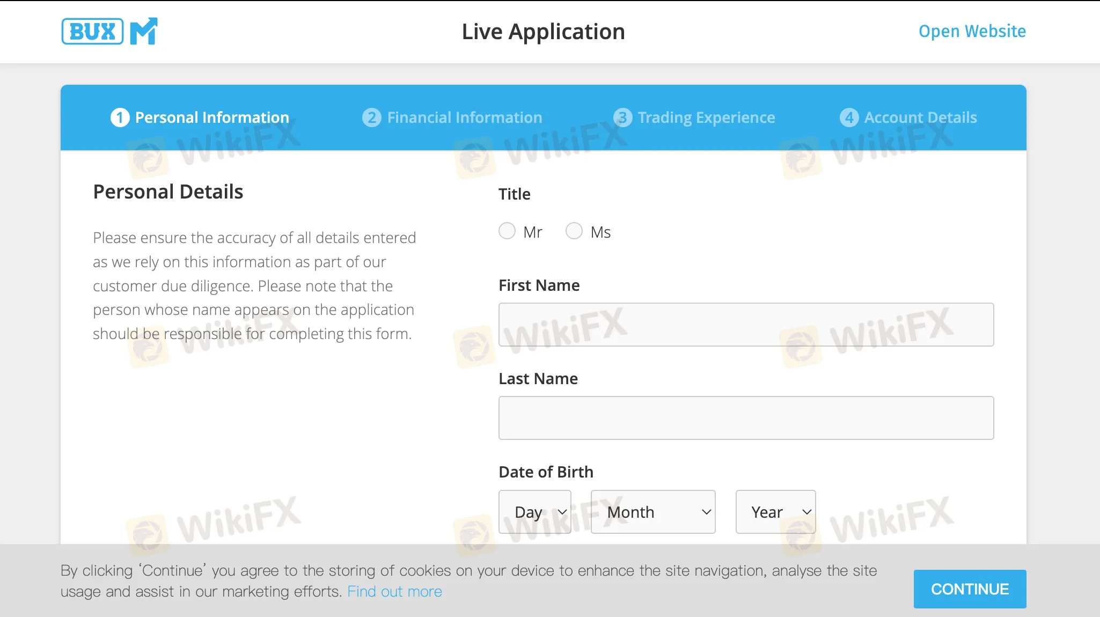Open the Month dropdown
1100x617 pixels.
point(652,512)
